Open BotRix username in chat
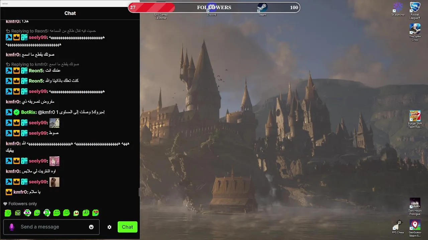Viewport: 428px width, 240px height. pos(29,112)
